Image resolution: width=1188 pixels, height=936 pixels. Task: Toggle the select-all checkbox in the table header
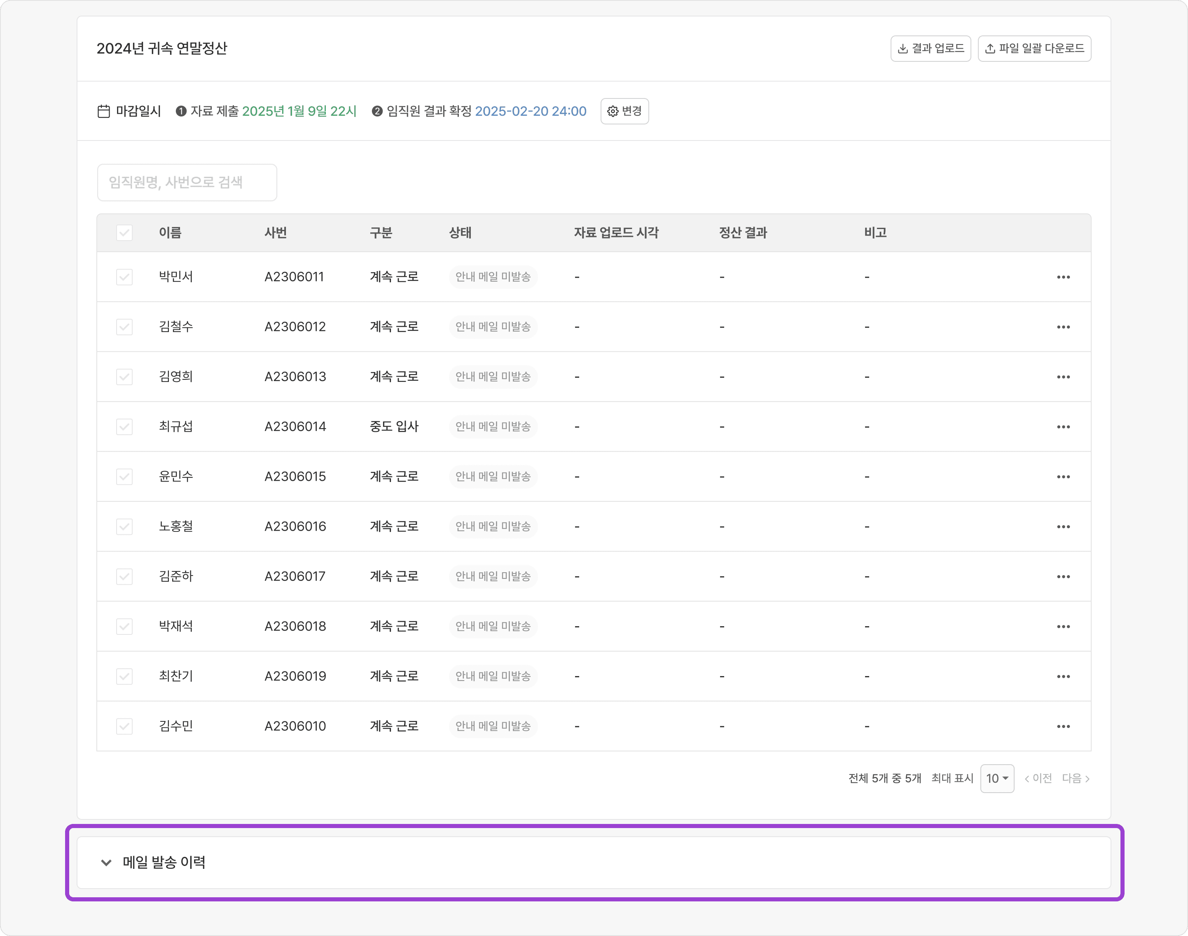124,233
